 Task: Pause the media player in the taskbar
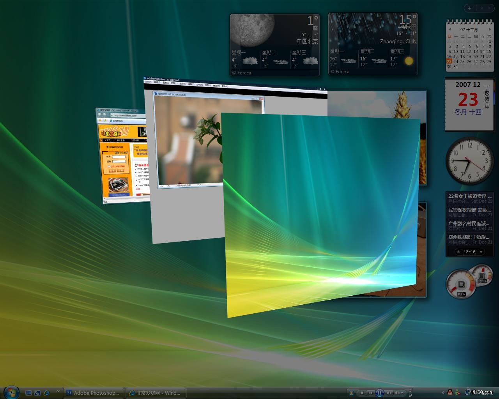pyautogui.click(x=379, y=393)
